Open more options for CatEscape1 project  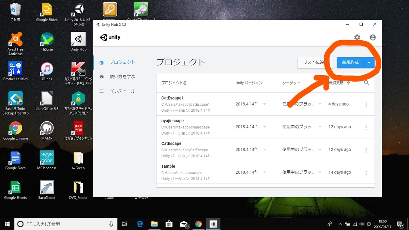coord(366,105)
